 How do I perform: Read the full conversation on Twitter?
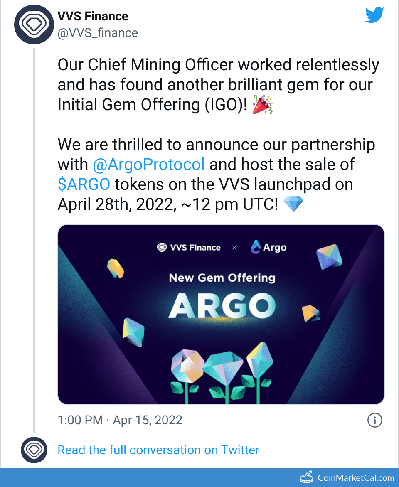[158, 450]
